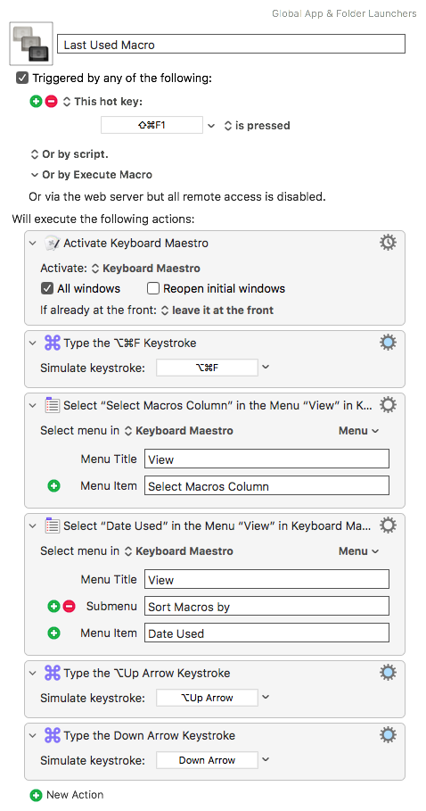Remove the Sort Macros by submenu row
Image resolution: width=426 pixels, height=811 pixels.
coord(70,606)
